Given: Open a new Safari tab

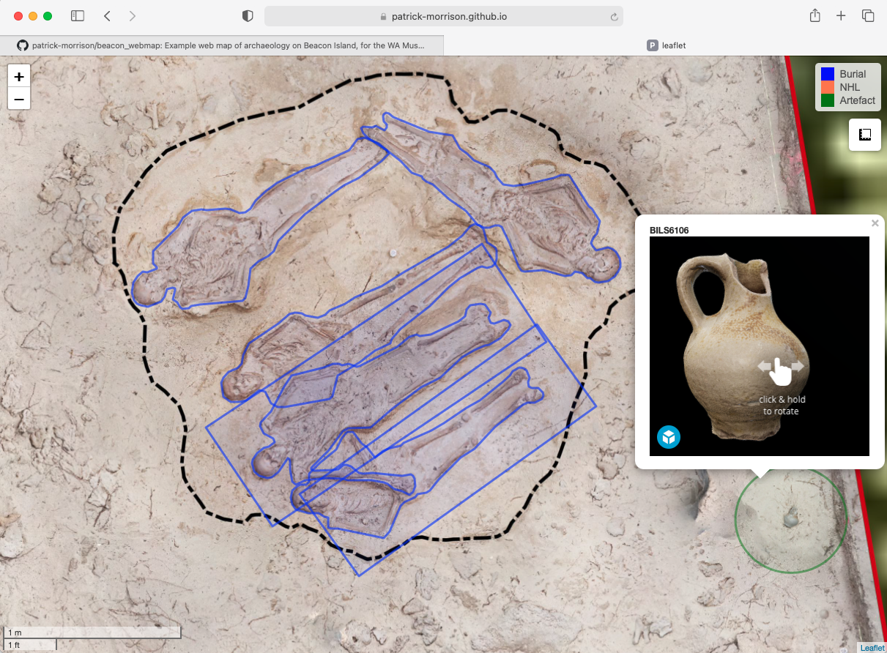Looking at the screenshot, I should click(x=841, y=15).
